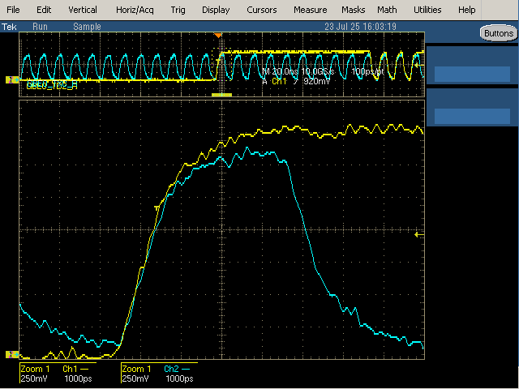Open the Display menu
This screenshot has width=519, height=389.
click(216, 10)
